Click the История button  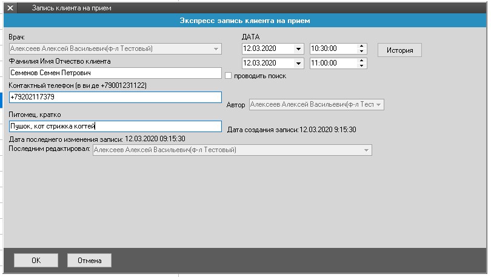[399, 50]
